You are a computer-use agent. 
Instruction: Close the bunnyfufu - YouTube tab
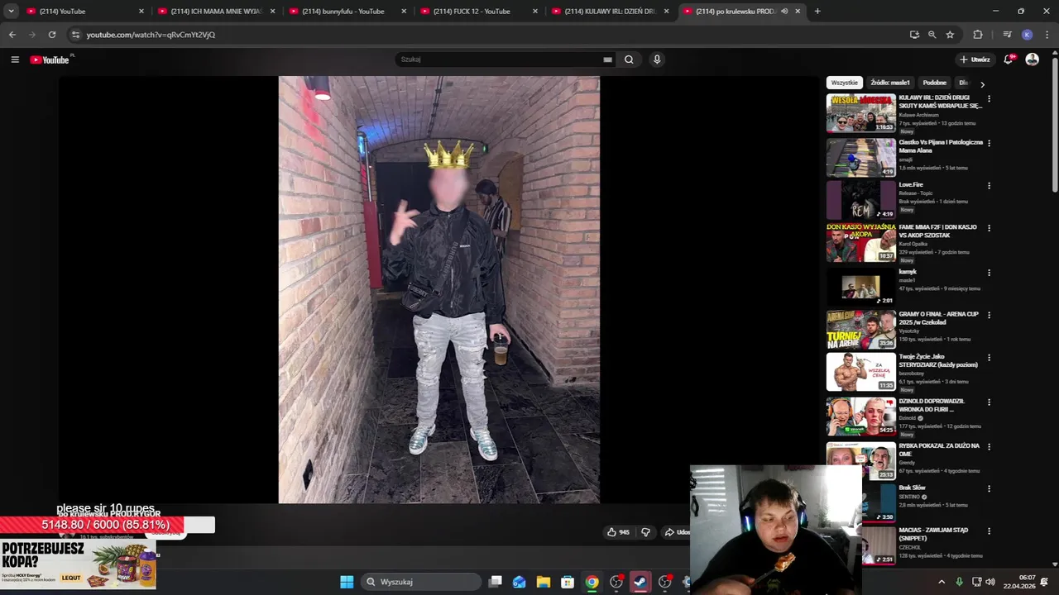[x=404, y=12]
